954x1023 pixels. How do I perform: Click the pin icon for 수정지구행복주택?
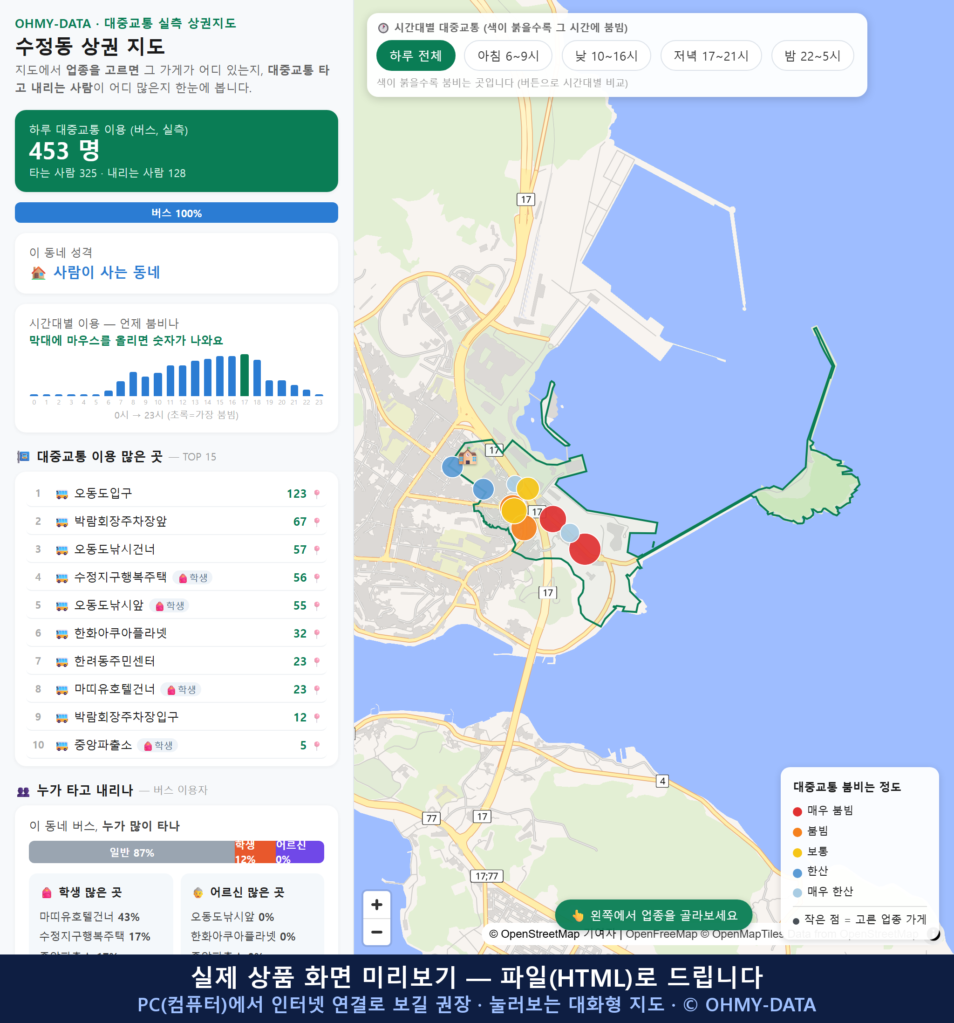click(x=317, y=577)
